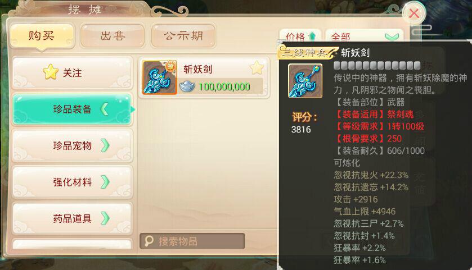
Task: Click the 100,000,000 price of 斩妖剑
Action: tap(224, 87)
